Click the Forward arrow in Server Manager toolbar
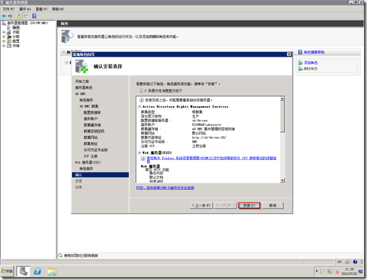367x280 pixels. click(10, 16)
